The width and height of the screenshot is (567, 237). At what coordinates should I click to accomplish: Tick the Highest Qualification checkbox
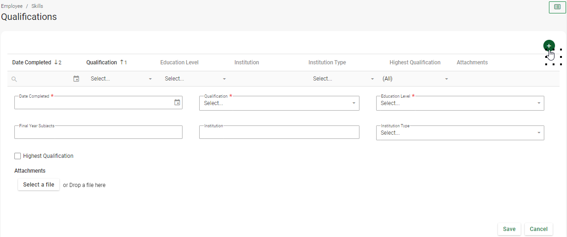(x=18, y=156)
